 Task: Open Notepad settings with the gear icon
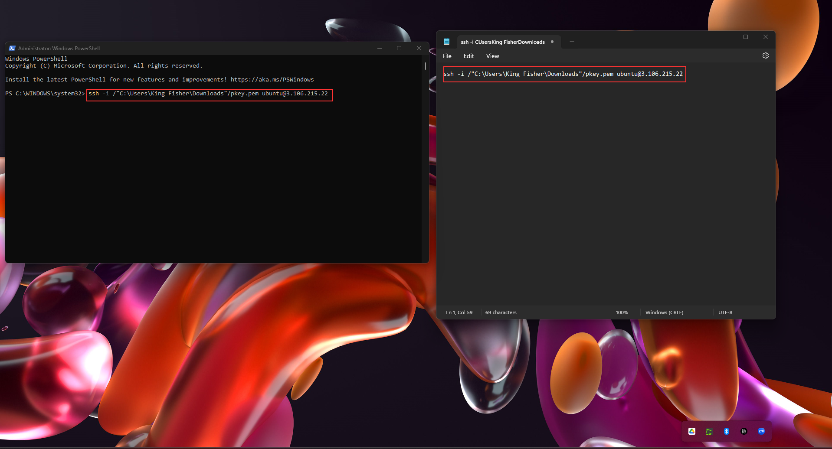click(765, 55)
